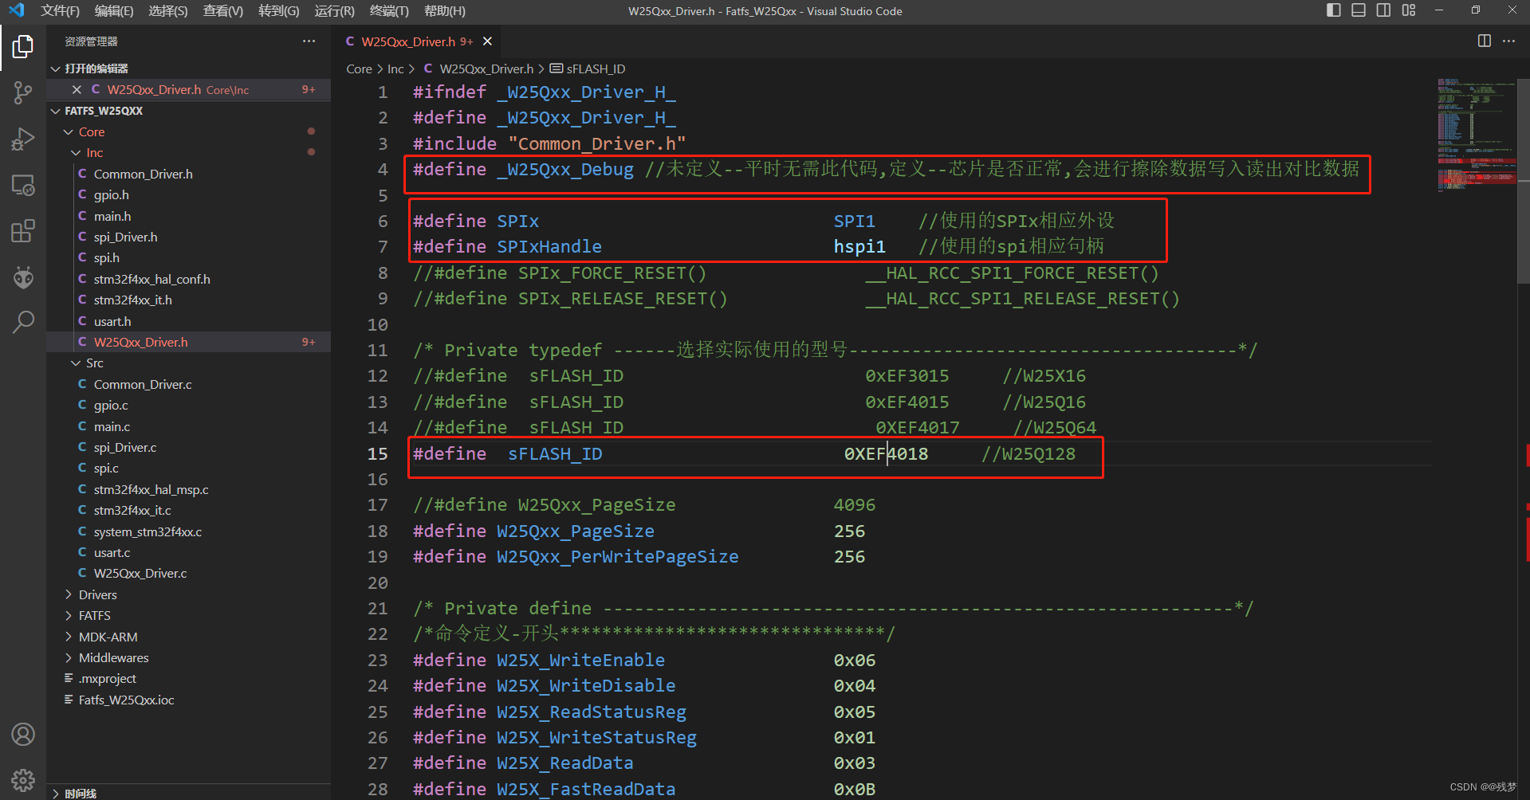This screenshot has height=800, width=1530.
Task: Click the code minimap overview
Action: point(1476,135)
